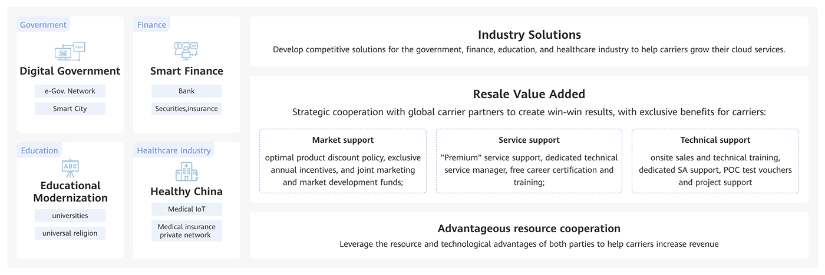
Task: Select the Finance category tab
Action: coord(151,25)
